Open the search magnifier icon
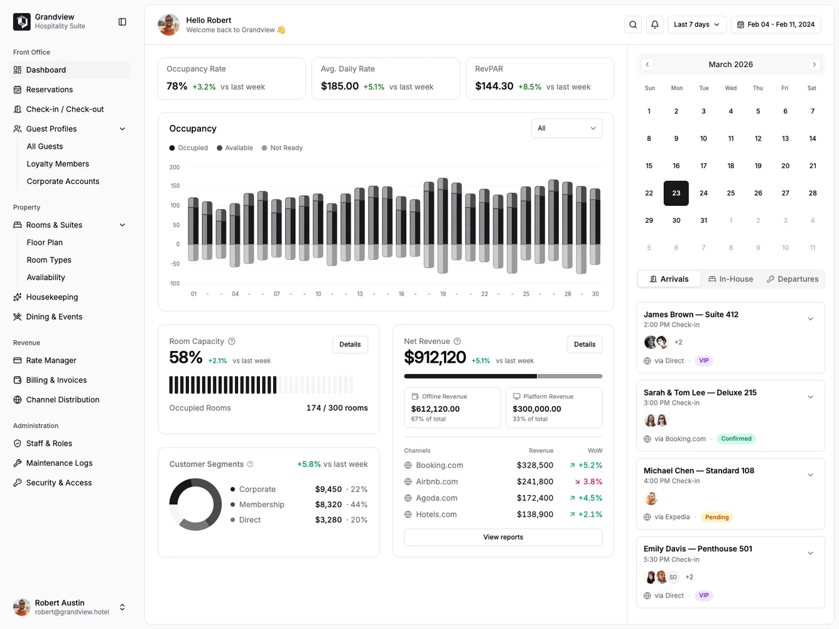Image resolution: width=839 pixels, height=629 pixels. point(632,24)
